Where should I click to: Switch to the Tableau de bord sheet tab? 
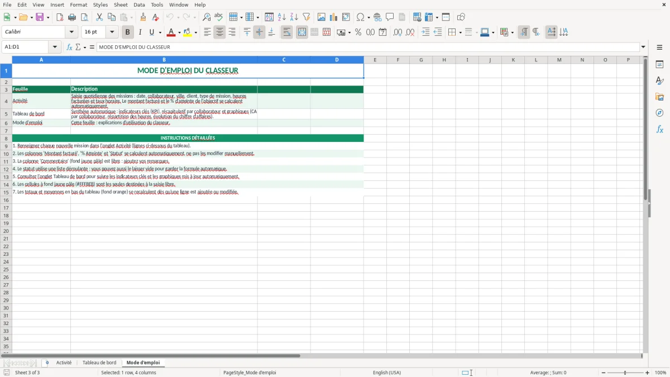point(99,362)
